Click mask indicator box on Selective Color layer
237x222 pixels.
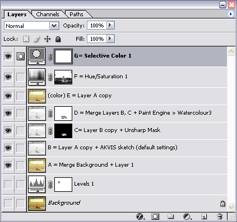pos(20,56)
